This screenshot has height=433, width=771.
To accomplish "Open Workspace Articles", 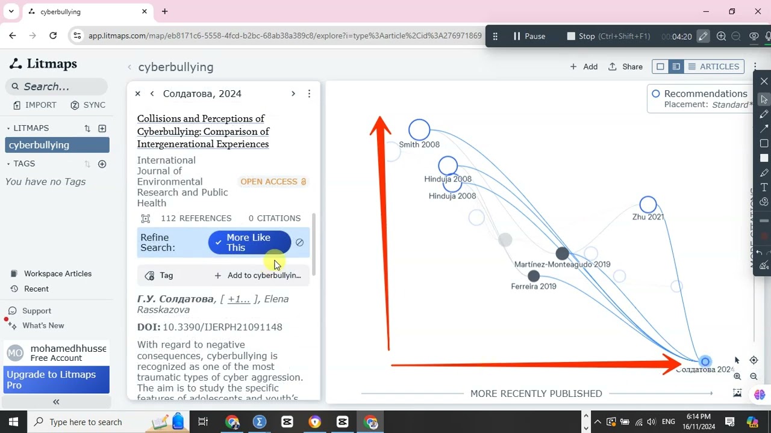I will [x=51, y=274].
